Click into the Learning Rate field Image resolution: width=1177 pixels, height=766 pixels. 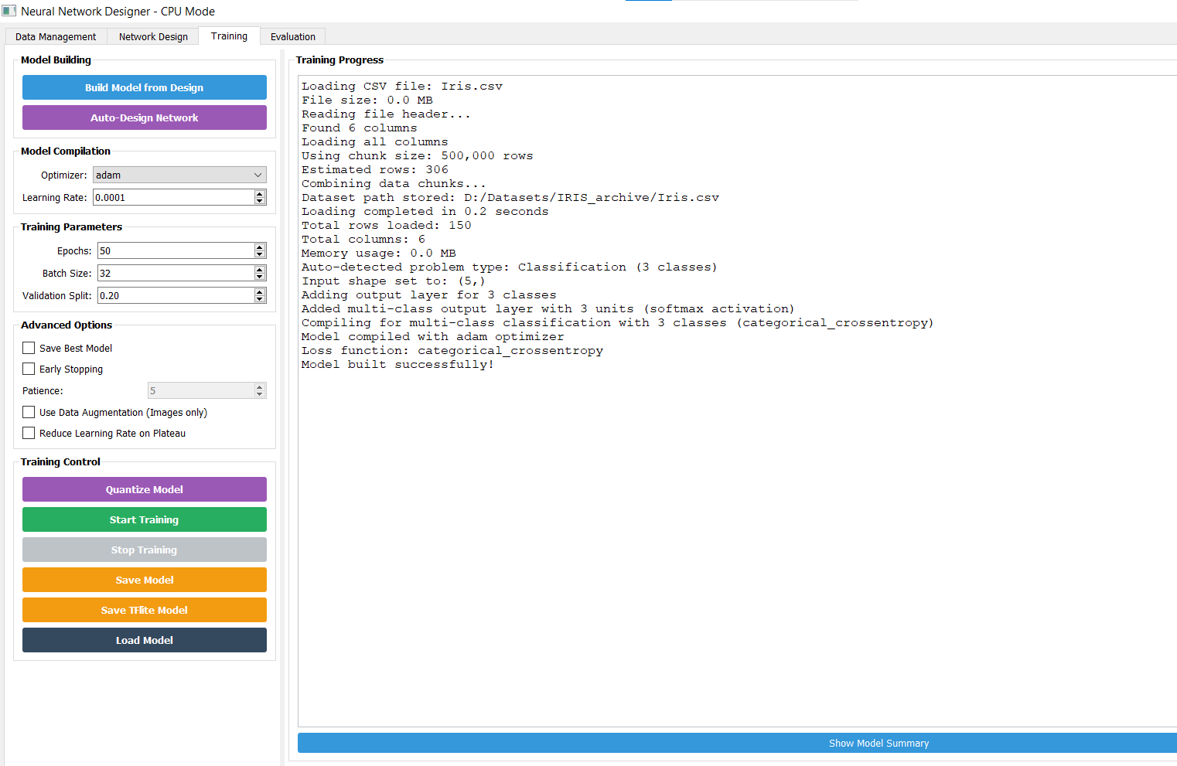pos(173,198)
